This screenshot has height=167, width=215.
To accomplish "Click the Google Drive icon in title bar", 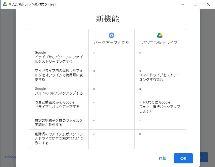I will click(x=5, y=4).
